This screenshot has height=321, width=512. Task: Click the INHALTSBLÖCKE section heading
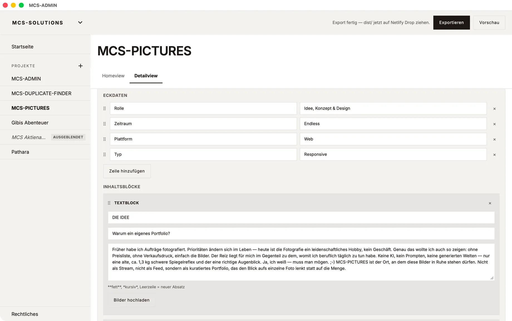(x=122, y=187)
